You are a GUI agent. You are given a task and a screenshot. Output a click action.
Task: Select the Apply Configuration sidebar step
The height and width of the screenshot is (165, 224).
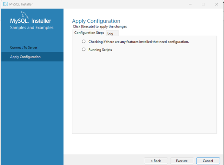[x=32, y=57]
